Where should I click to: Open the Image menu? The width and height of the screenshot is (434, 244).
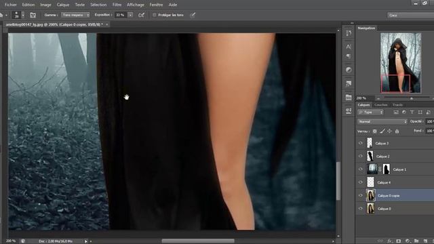[x=45, y=5]
